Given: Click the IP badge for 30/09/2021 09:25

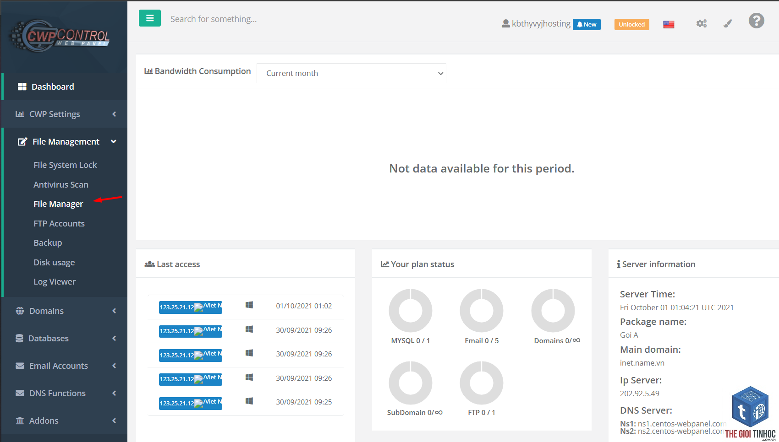Looking at the screenshot, I should pos(191,403).
